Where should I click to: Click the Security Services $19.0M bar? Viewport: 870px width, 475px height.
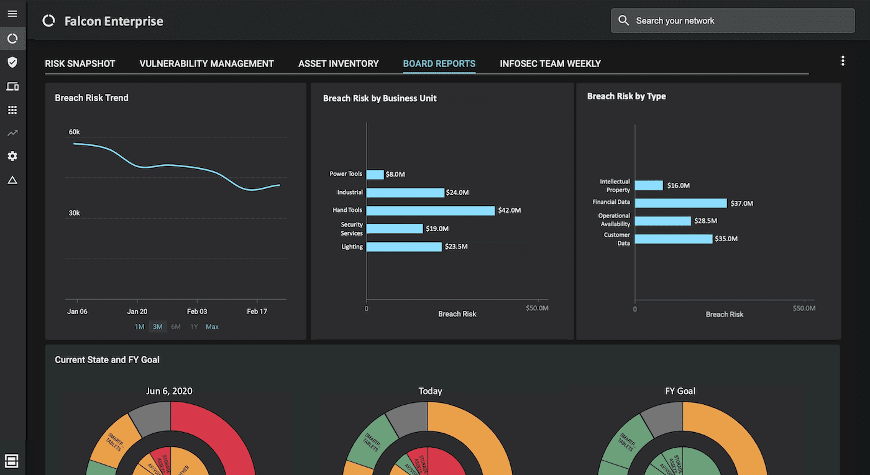point(395,229)
